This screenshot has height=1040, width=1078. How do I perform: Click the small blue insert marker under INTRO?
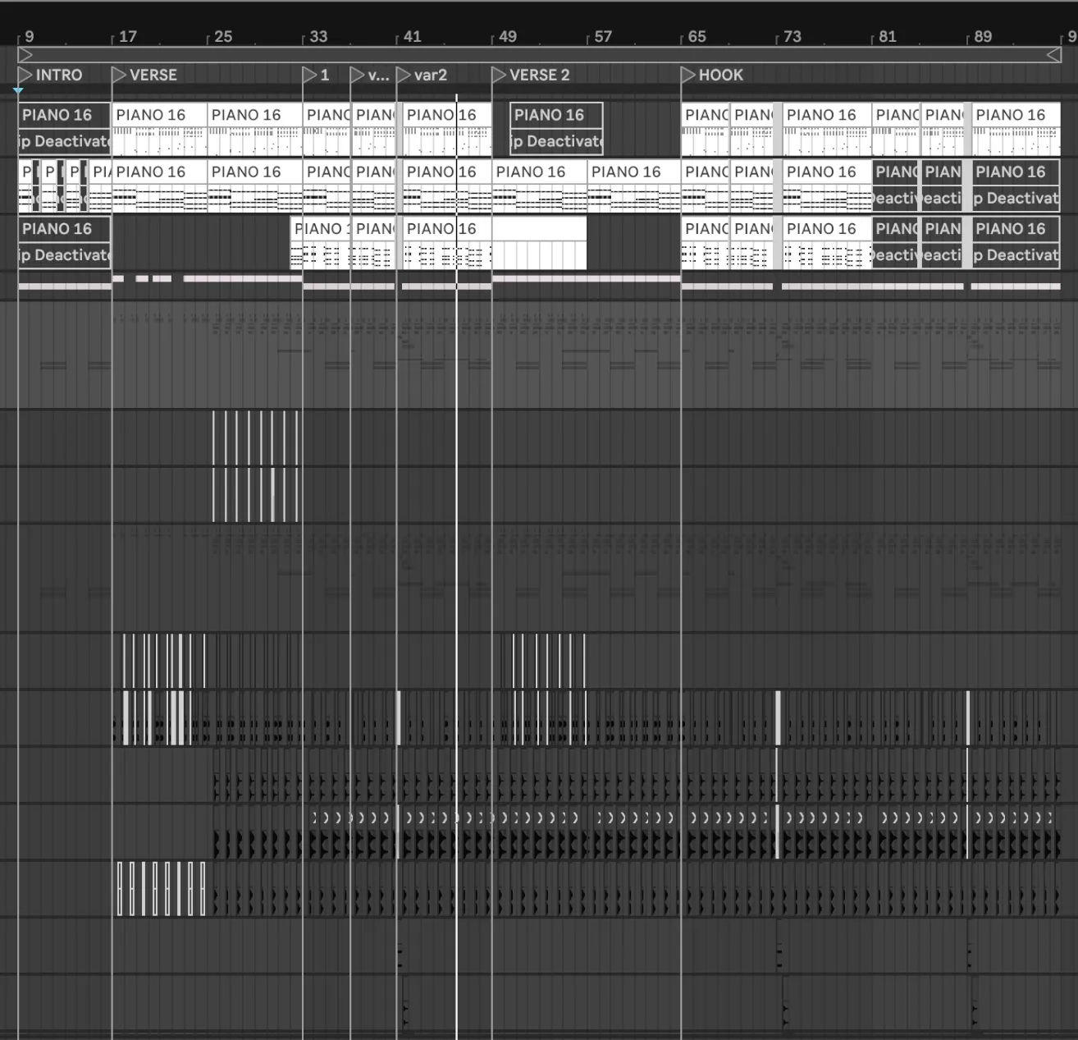point(18,90)
